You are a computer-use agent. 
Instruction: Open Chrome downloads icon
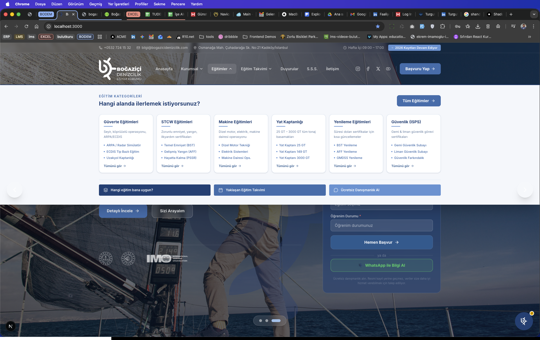point(478,26)
